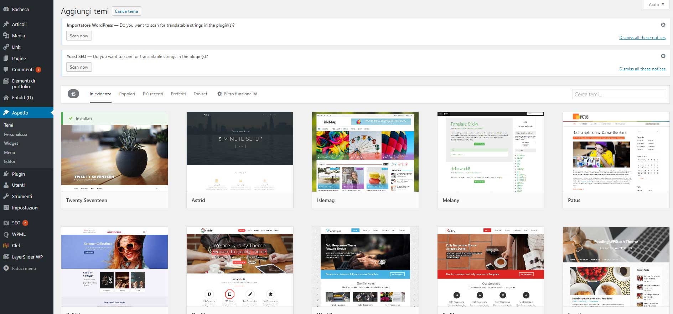
Task: Switch to Più recenti tab
Action: (153, 94)
